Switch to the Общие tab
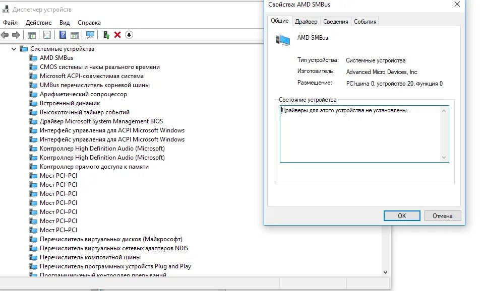The image size is (483, 291). [280, 21]
